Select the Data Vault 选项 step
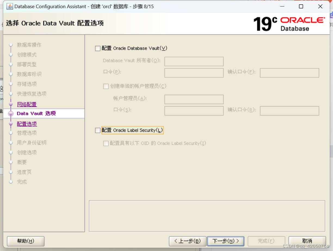Viewport: 333px width, 251px height. pos(36,113)
